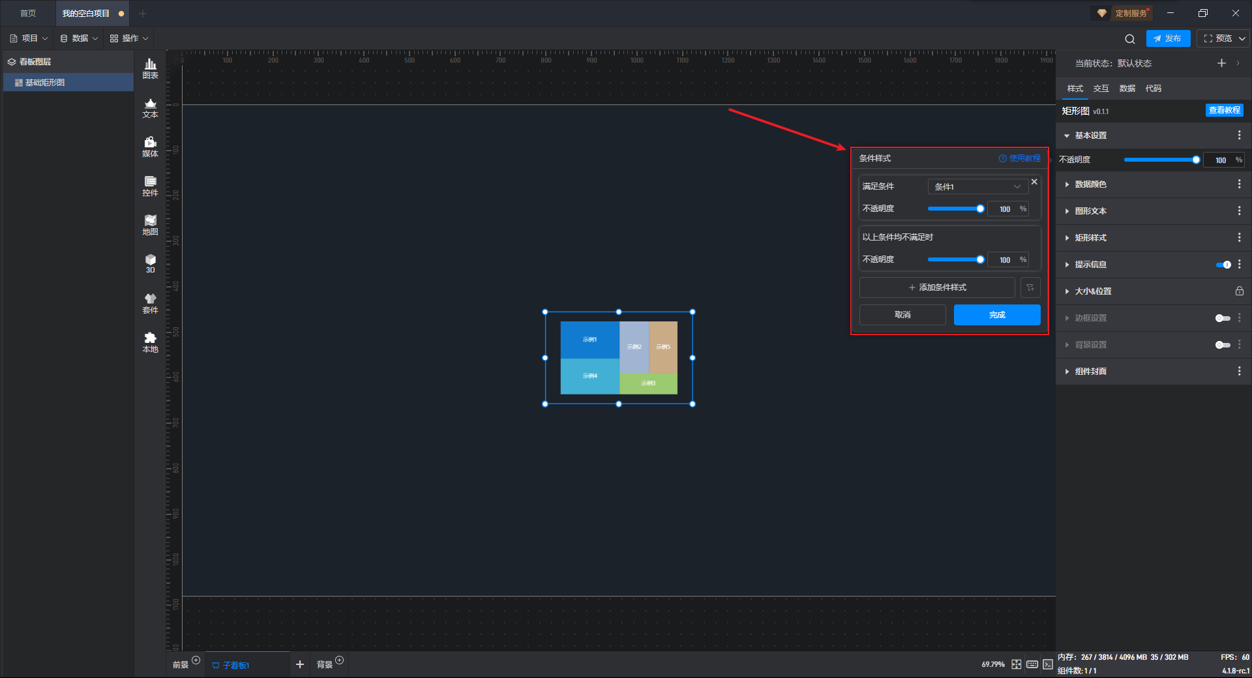The image size is (1252, 678).
Task: Enable the 背景设置 toggle
Action: 1223,345
